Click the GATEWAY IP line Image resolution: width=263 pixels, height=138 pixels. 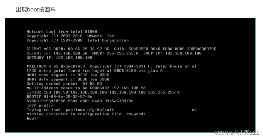pos(59,58)
